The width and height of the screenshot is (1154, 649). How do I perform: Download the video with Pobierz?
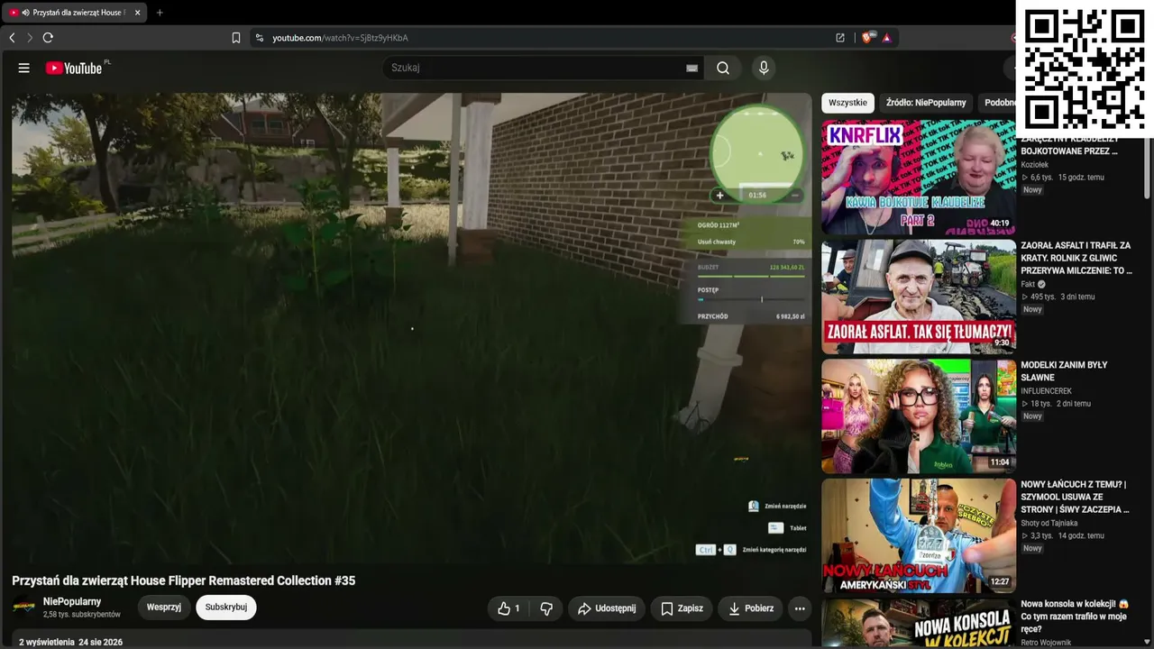click(x=750, y=608)
